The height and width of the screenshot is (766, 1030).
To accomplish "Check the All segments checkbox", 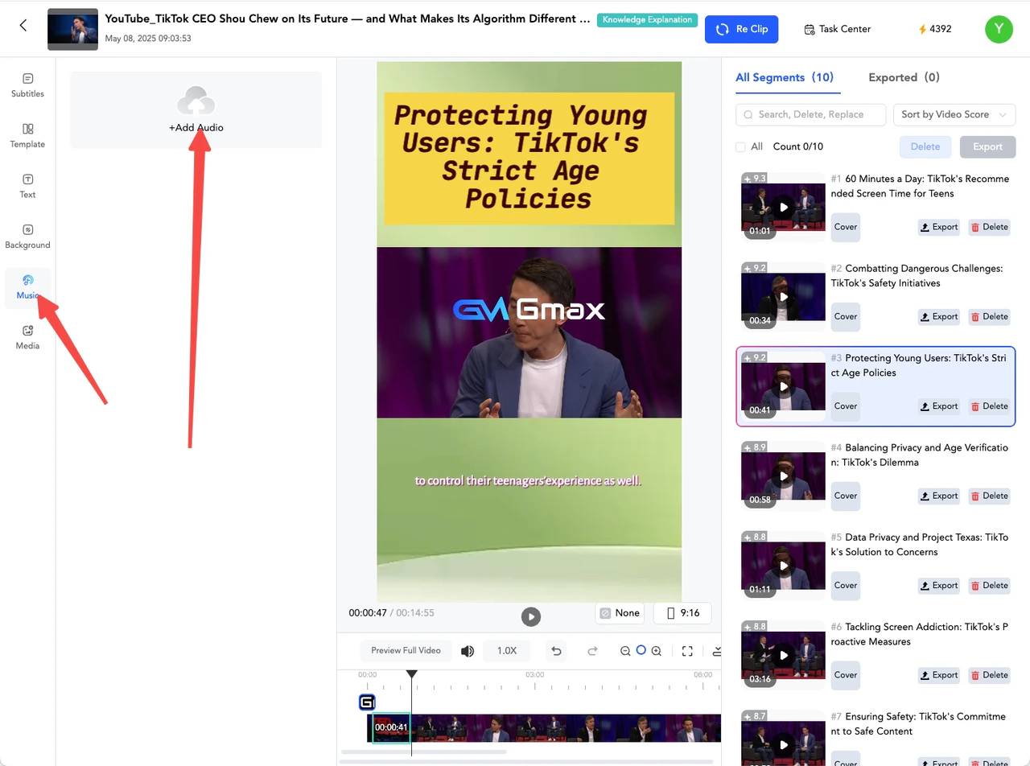I will [x=740, y=146].
